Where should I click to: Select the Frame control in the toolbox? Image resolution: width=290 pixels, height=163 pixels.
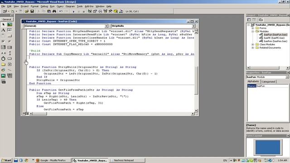[x=3, y=36]
